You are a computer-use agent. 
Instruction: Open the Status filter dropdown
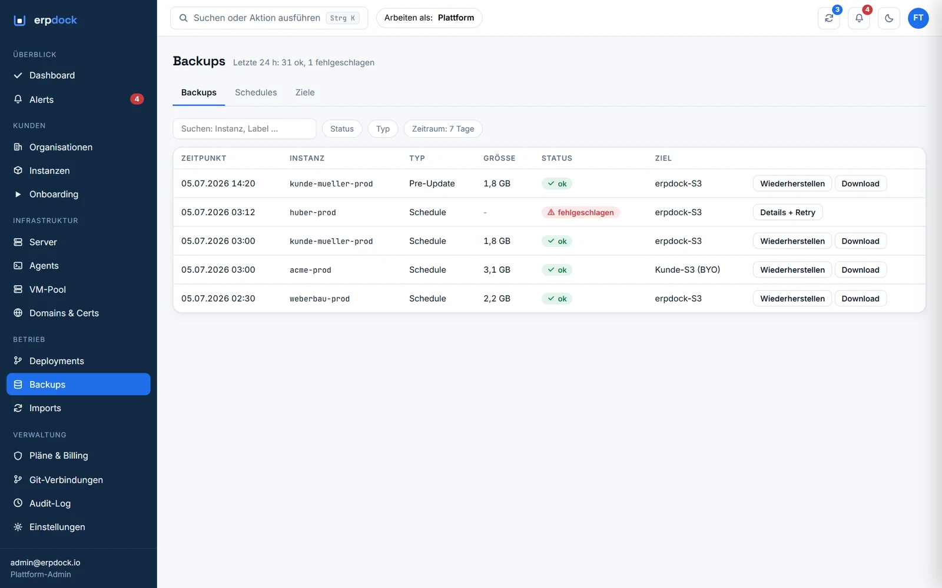[342, 129]
